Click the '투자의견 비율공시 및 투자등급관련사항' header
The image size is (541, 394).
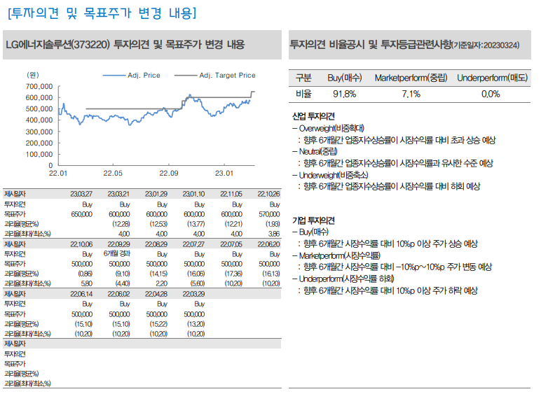[x=409, y=45]
